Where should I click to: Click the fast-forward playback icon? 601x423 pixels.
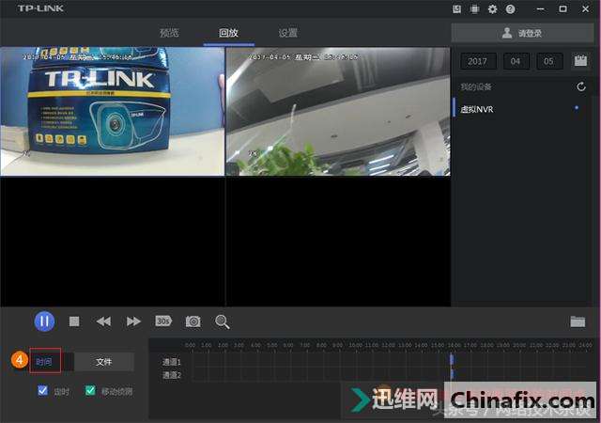133,321
